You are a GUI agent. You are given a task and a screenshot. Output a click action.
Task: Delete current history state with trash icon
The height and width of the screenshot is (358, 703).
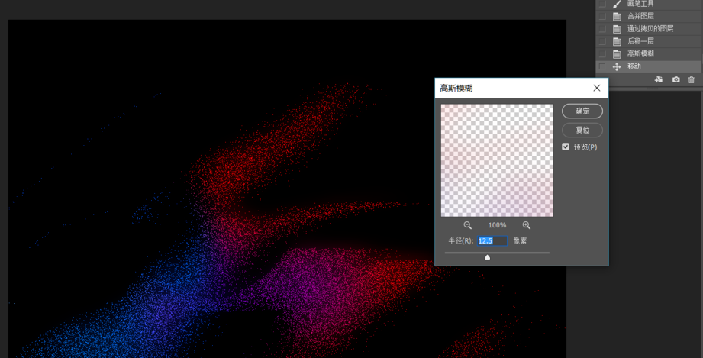coord(692,79)
